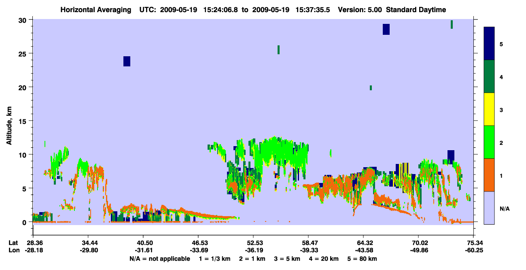Click the latitude value 28.36

(33, 242)
